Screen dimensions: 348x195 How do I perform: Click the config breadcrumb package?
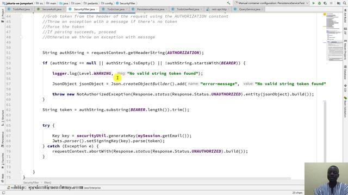click(x=107, y=3)
